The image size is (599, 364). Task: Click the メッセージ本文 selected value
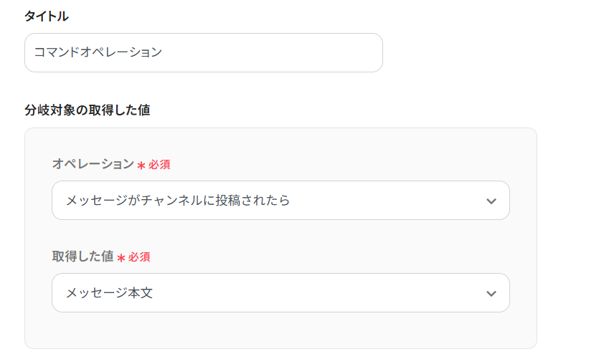pos(109,293)
